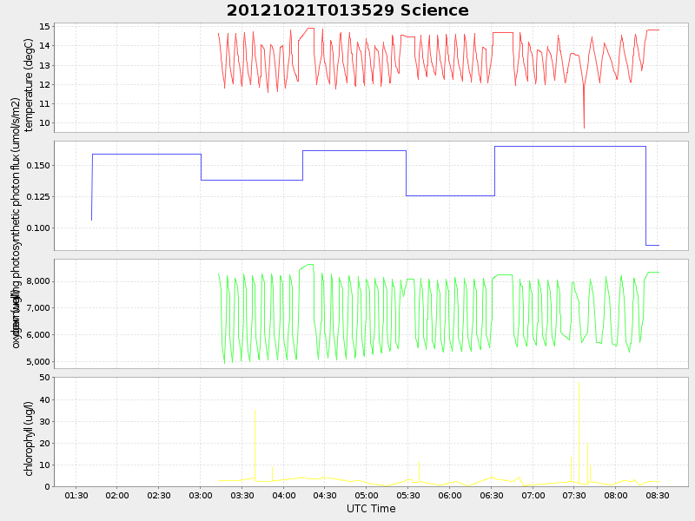Click the 15 tick on temperature axis
The image size is (695, 521).
tap(44, 27)
